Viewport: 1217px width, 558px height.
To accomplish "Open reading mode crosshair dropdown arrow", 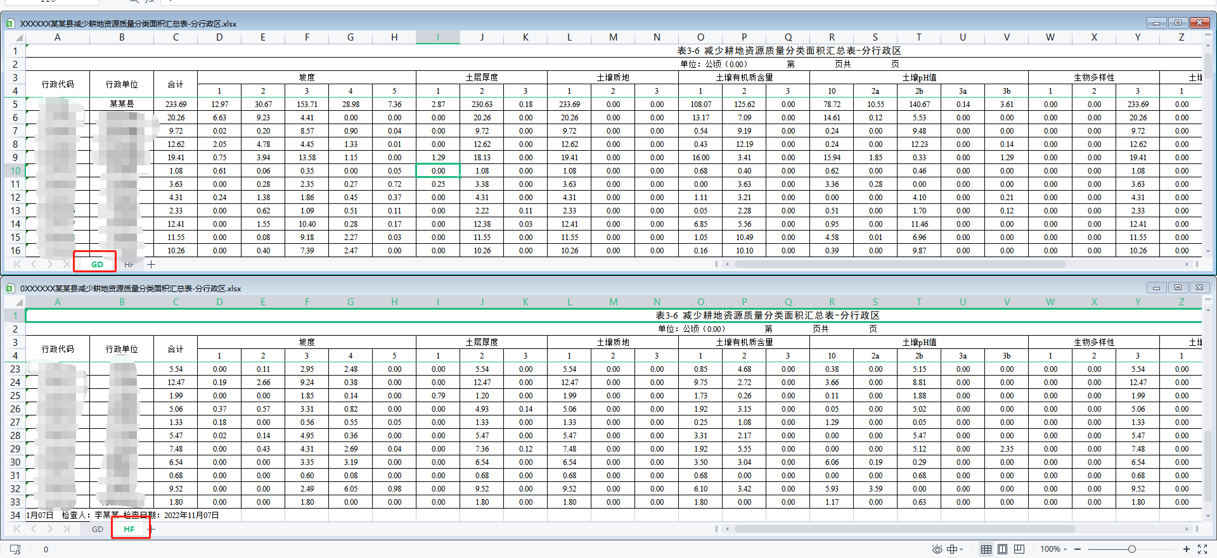I will (x=962, y=549).
